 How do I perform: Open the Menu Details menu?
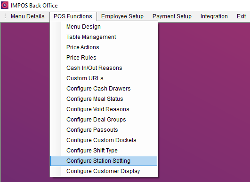coord(28,16)
